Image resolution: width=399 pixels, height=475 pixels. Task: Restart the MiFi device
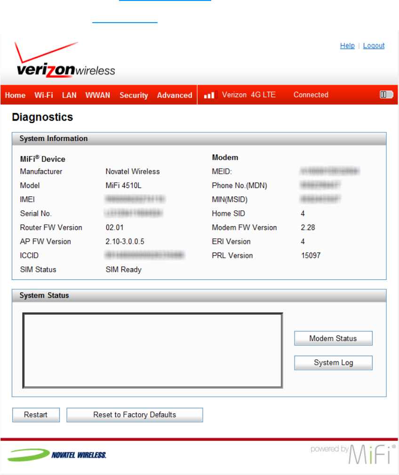point(36,415)
